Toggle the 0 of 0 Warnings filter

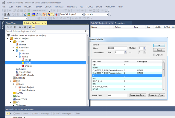point(41,114)
